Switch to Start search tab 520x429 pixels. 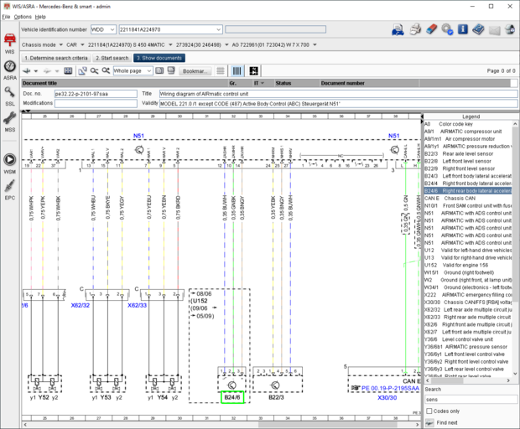[112, 58]
